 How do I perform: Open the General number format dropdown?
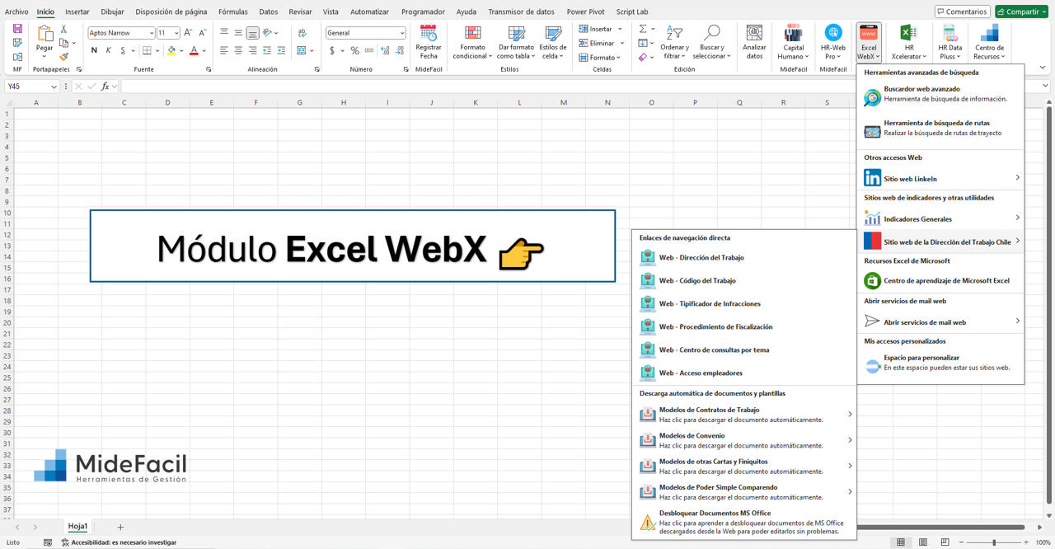(401, 33)
